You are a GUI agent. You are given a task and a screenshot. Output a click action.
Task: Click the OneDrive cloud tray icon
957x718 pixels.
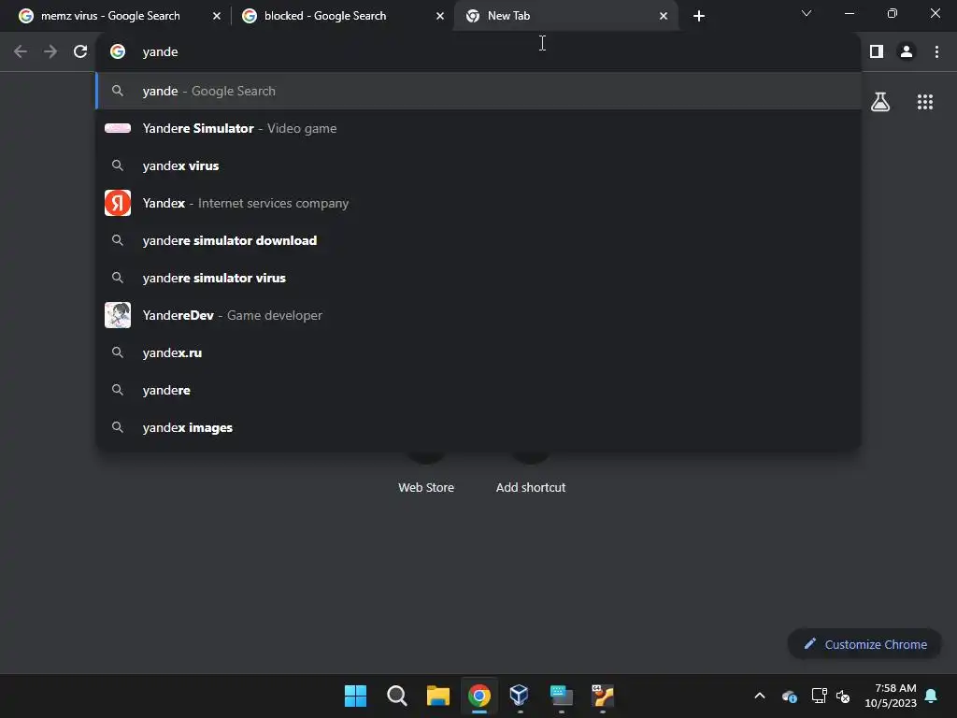(789, 696)
